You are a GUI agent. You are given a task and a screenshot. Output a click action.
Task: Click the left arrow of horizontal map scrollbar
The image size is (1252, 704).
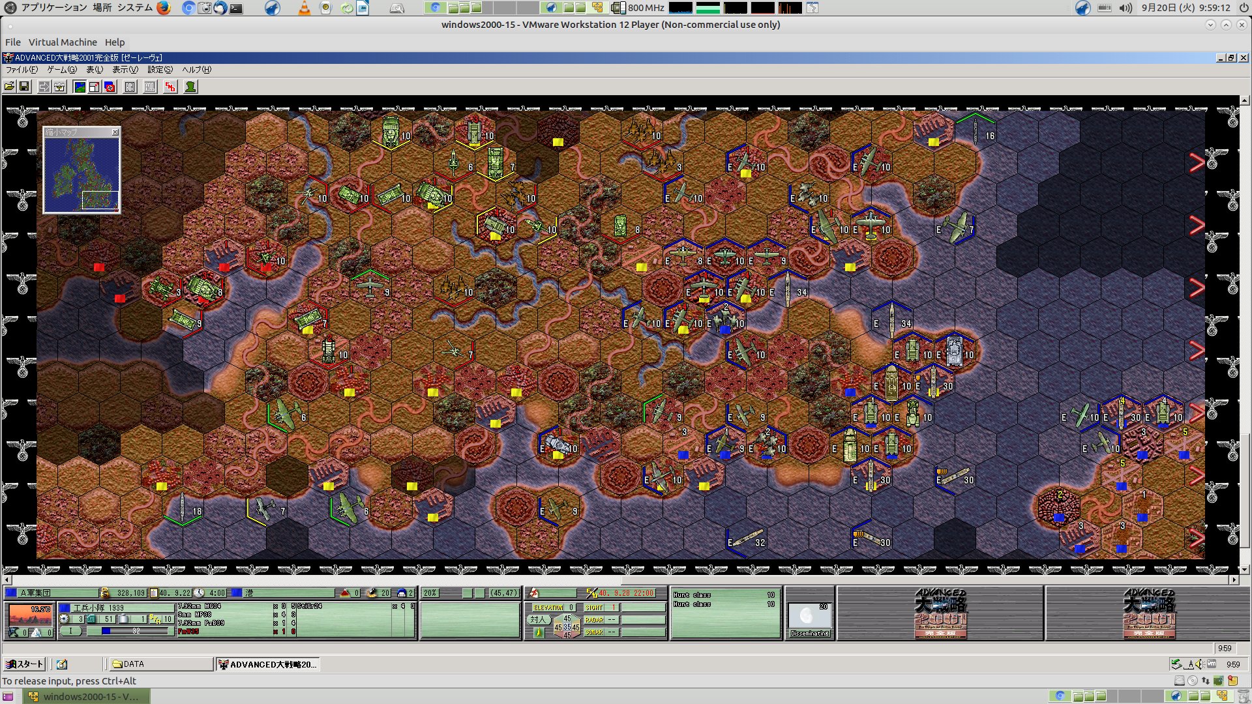pyautogui.click(x=7, y=579)
